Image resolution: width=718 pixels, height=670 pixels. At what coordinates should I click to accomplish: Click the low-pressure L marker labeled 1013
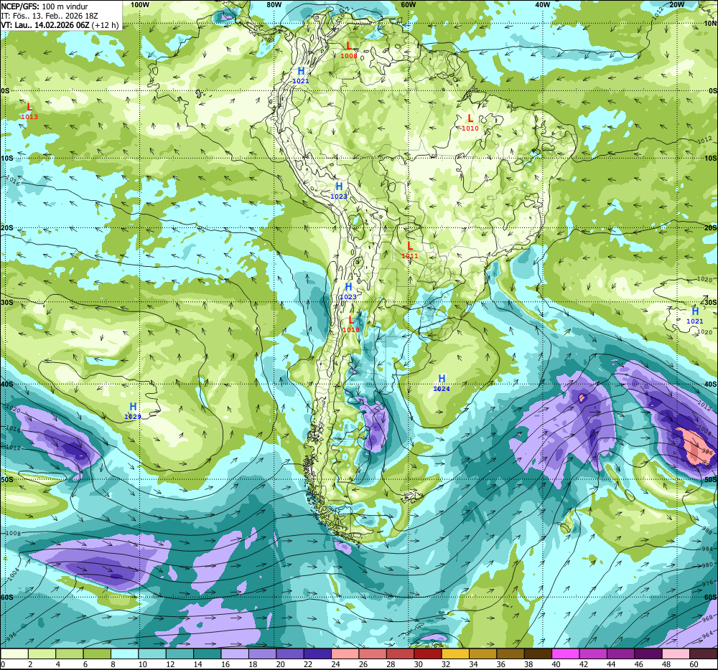pyautogui.click(x=29, y=107)
